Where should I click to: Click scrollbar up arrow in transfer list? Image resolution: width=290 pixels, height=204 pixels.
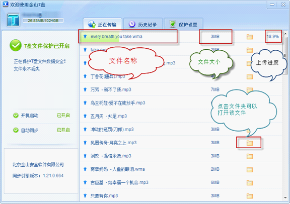[285, 34]
